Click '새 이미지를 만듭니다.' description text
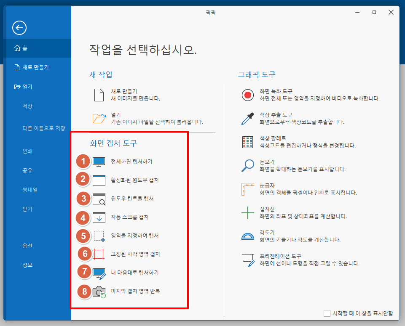 tap(136, 98)
